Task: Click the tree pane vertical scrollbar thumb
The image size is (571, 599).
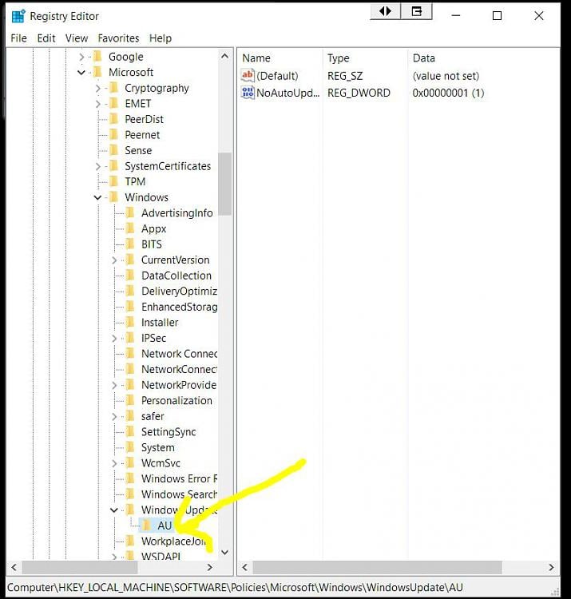Action: (225, 184)
